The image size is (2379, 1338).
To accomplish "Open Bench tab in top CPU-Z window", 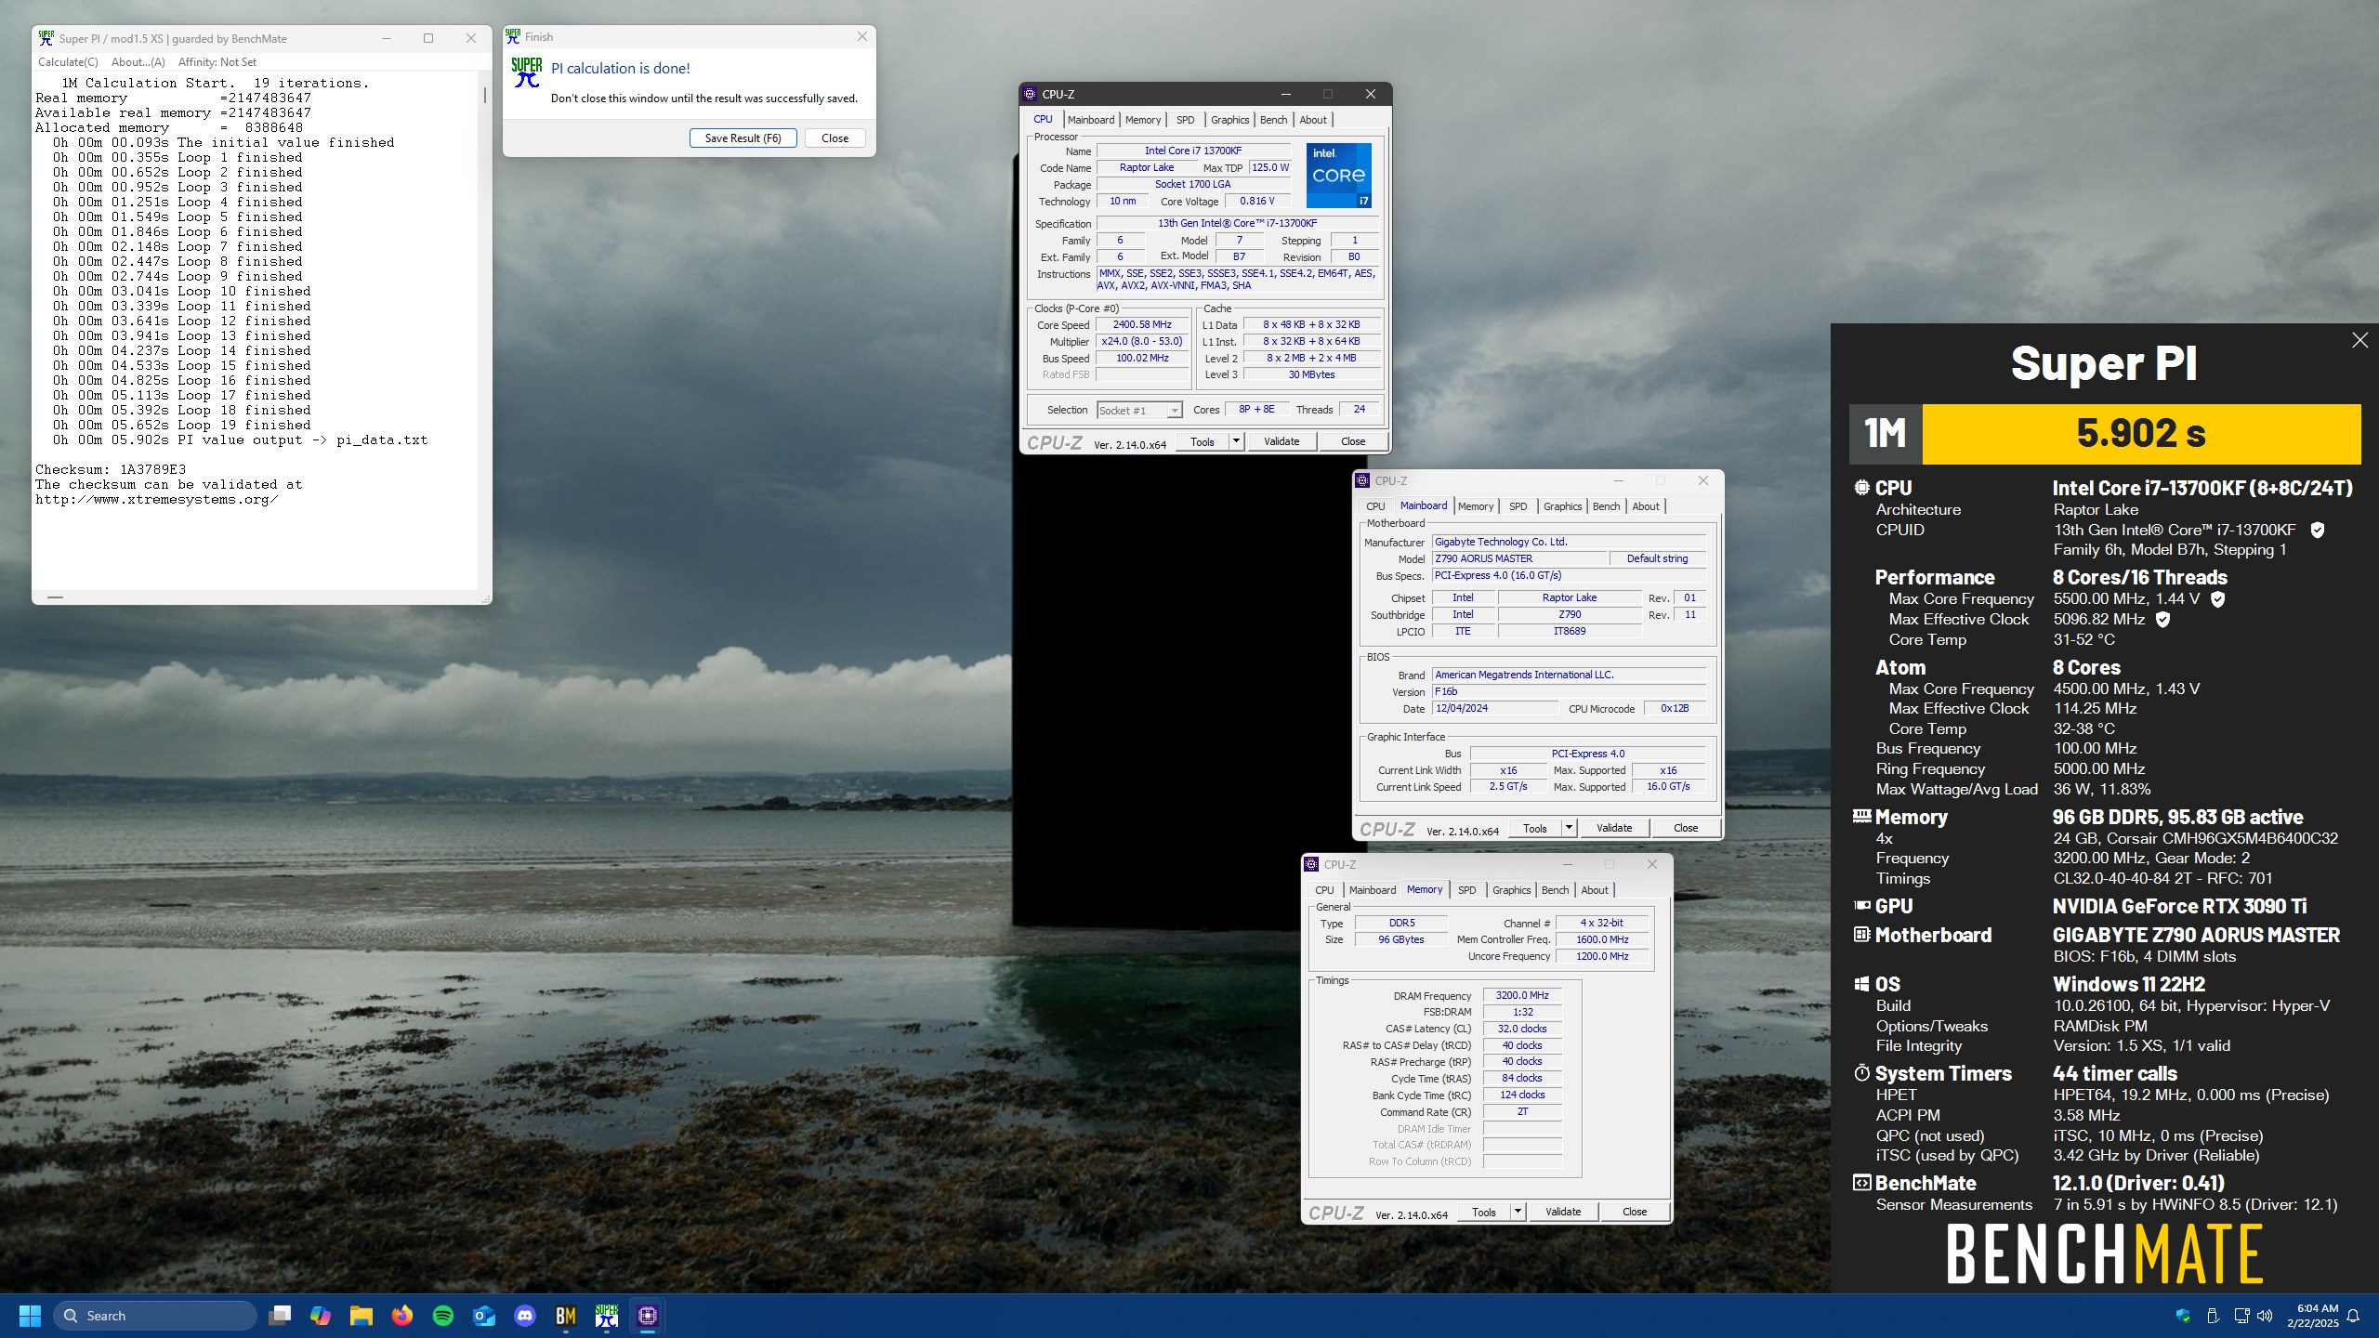I will click(x=1273, y=120).
